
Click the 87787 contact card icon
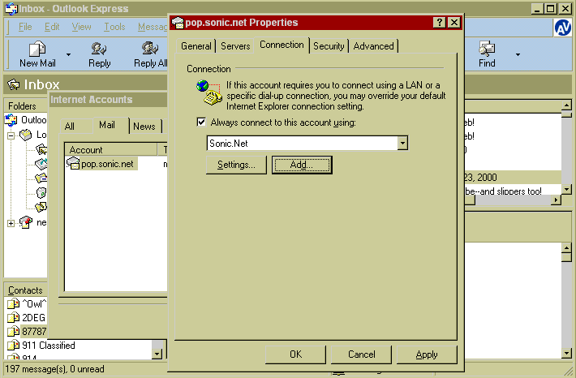point(14,331)
